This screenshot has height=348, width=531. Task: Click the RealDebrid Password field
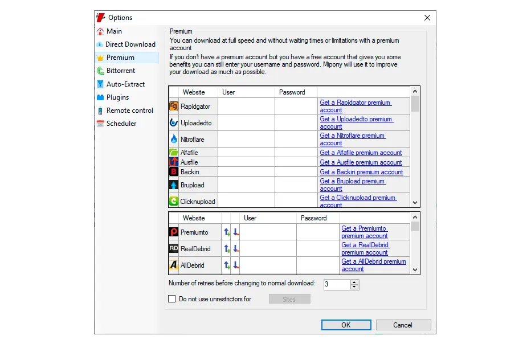pos(318,249)
